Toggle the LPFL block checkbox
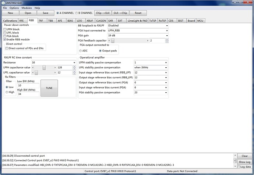Screen dimensions: 254x175 [x=5, y=33]
